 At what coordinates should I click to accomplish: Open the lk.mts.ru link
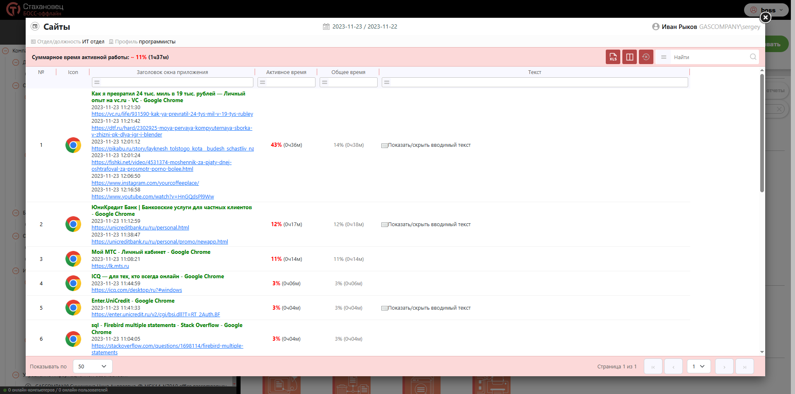pyautogui.click(x=110, y=266)
